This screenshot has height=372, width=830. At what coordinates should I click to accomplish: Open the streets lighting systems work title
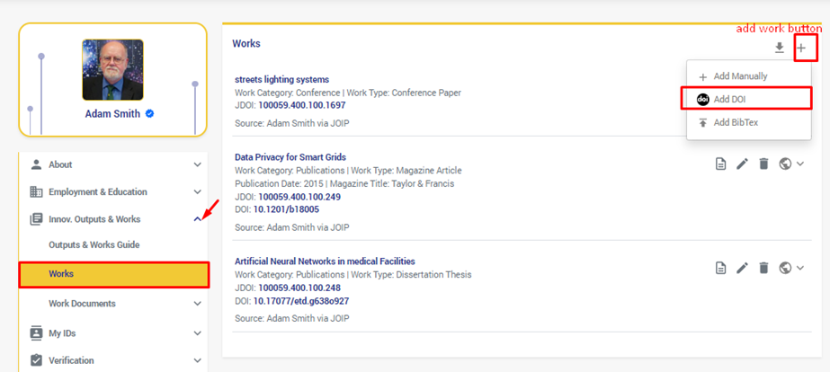281,79
